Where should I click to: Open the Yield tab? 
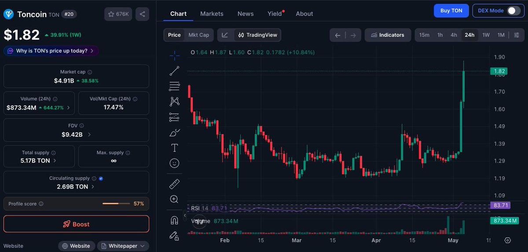275,14
